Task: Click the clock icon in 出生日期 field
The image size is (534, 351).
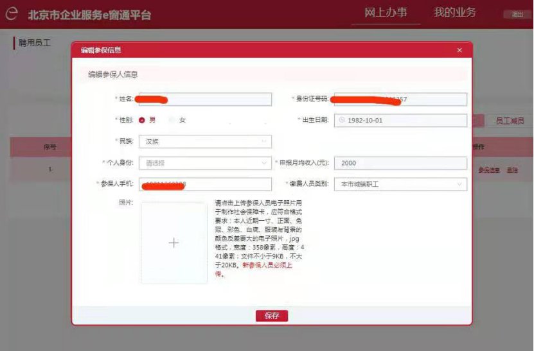Action: [x=342, y=121]
